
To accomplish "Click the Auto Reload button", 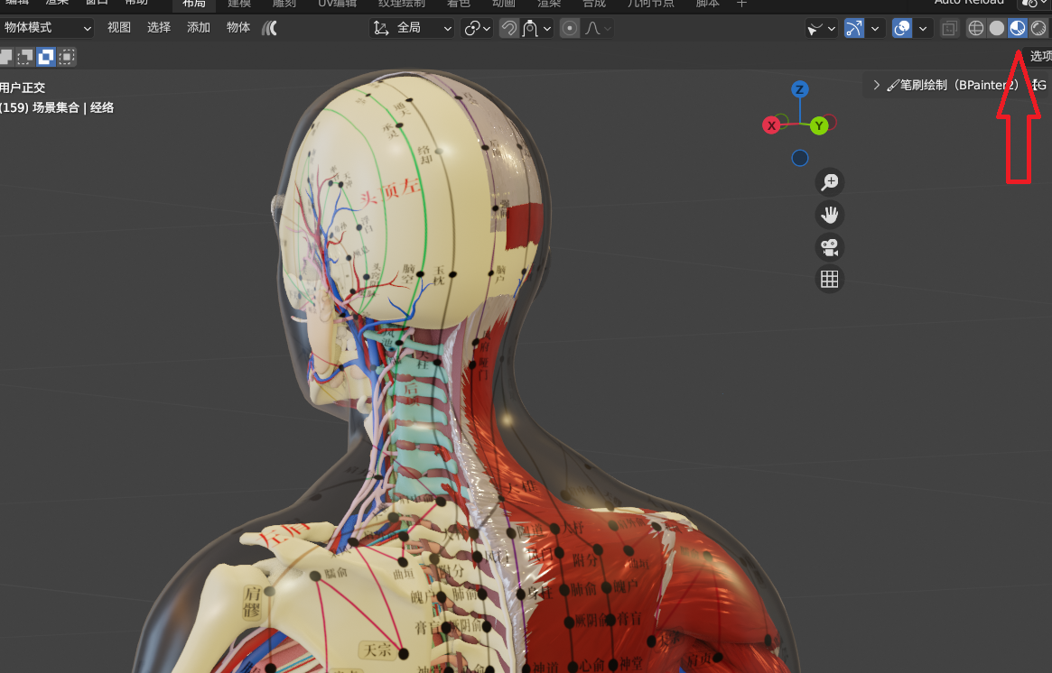I will coord(970,3).
